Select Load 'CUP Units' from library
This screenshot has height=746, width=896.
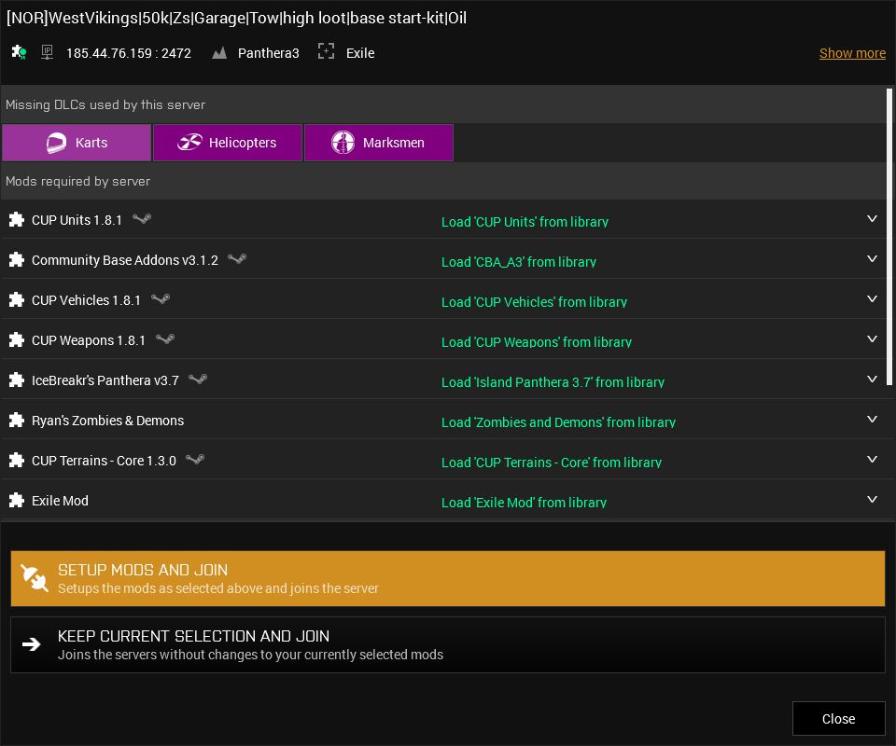coord(525,221)
